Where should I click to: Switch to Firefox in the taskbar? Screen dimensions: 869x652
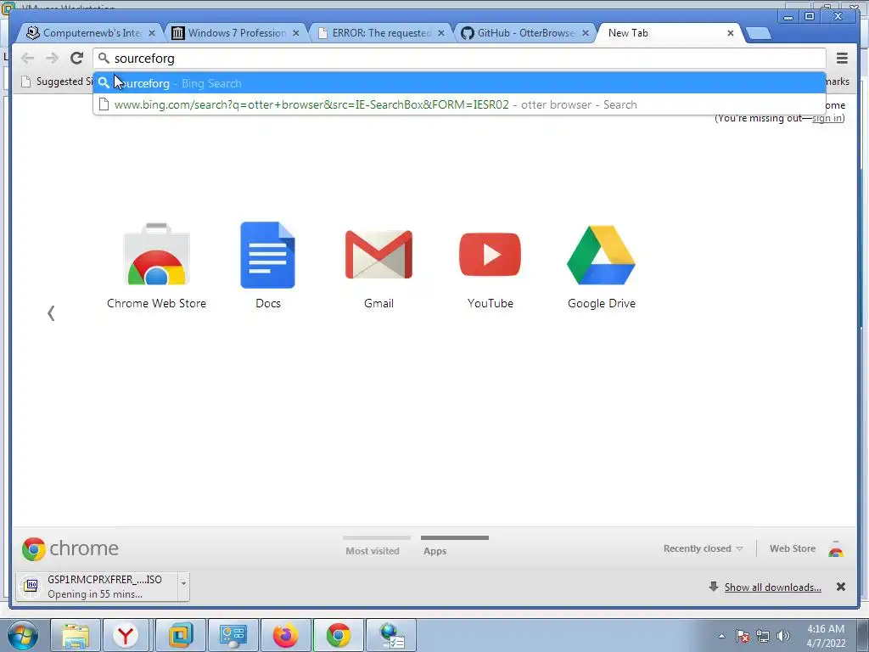[285, 635]
